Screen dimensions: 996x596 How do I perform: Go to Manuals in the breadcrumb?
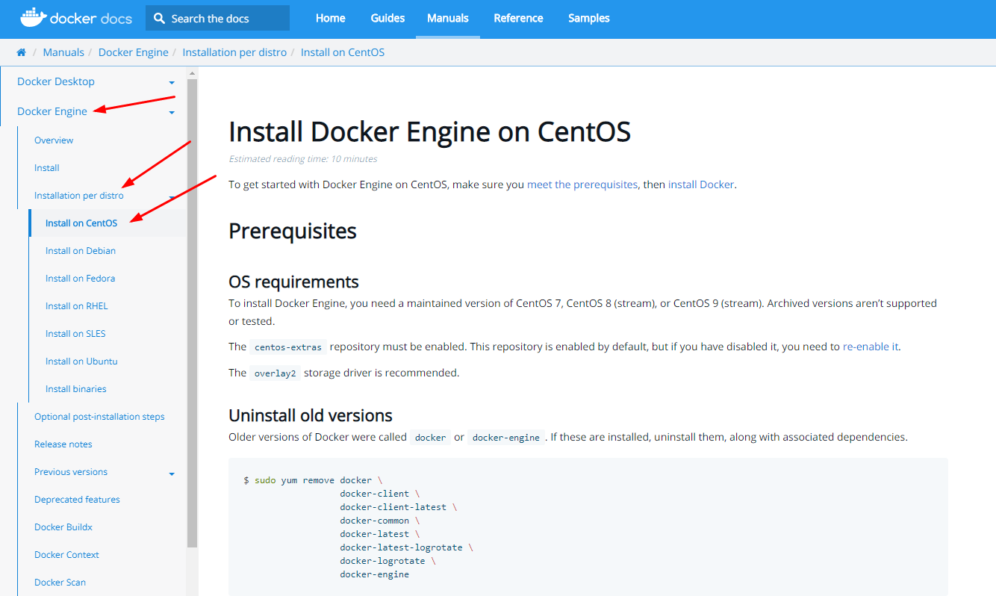pyautogui.click(x=63, y=52)
